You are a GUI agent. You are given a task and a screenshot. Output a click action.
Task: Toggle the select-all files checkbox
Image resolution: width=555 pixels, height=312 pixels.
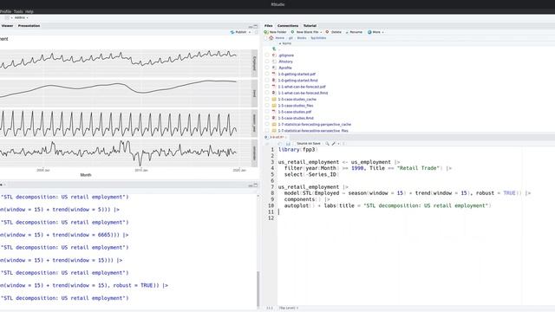pos(266,38)
